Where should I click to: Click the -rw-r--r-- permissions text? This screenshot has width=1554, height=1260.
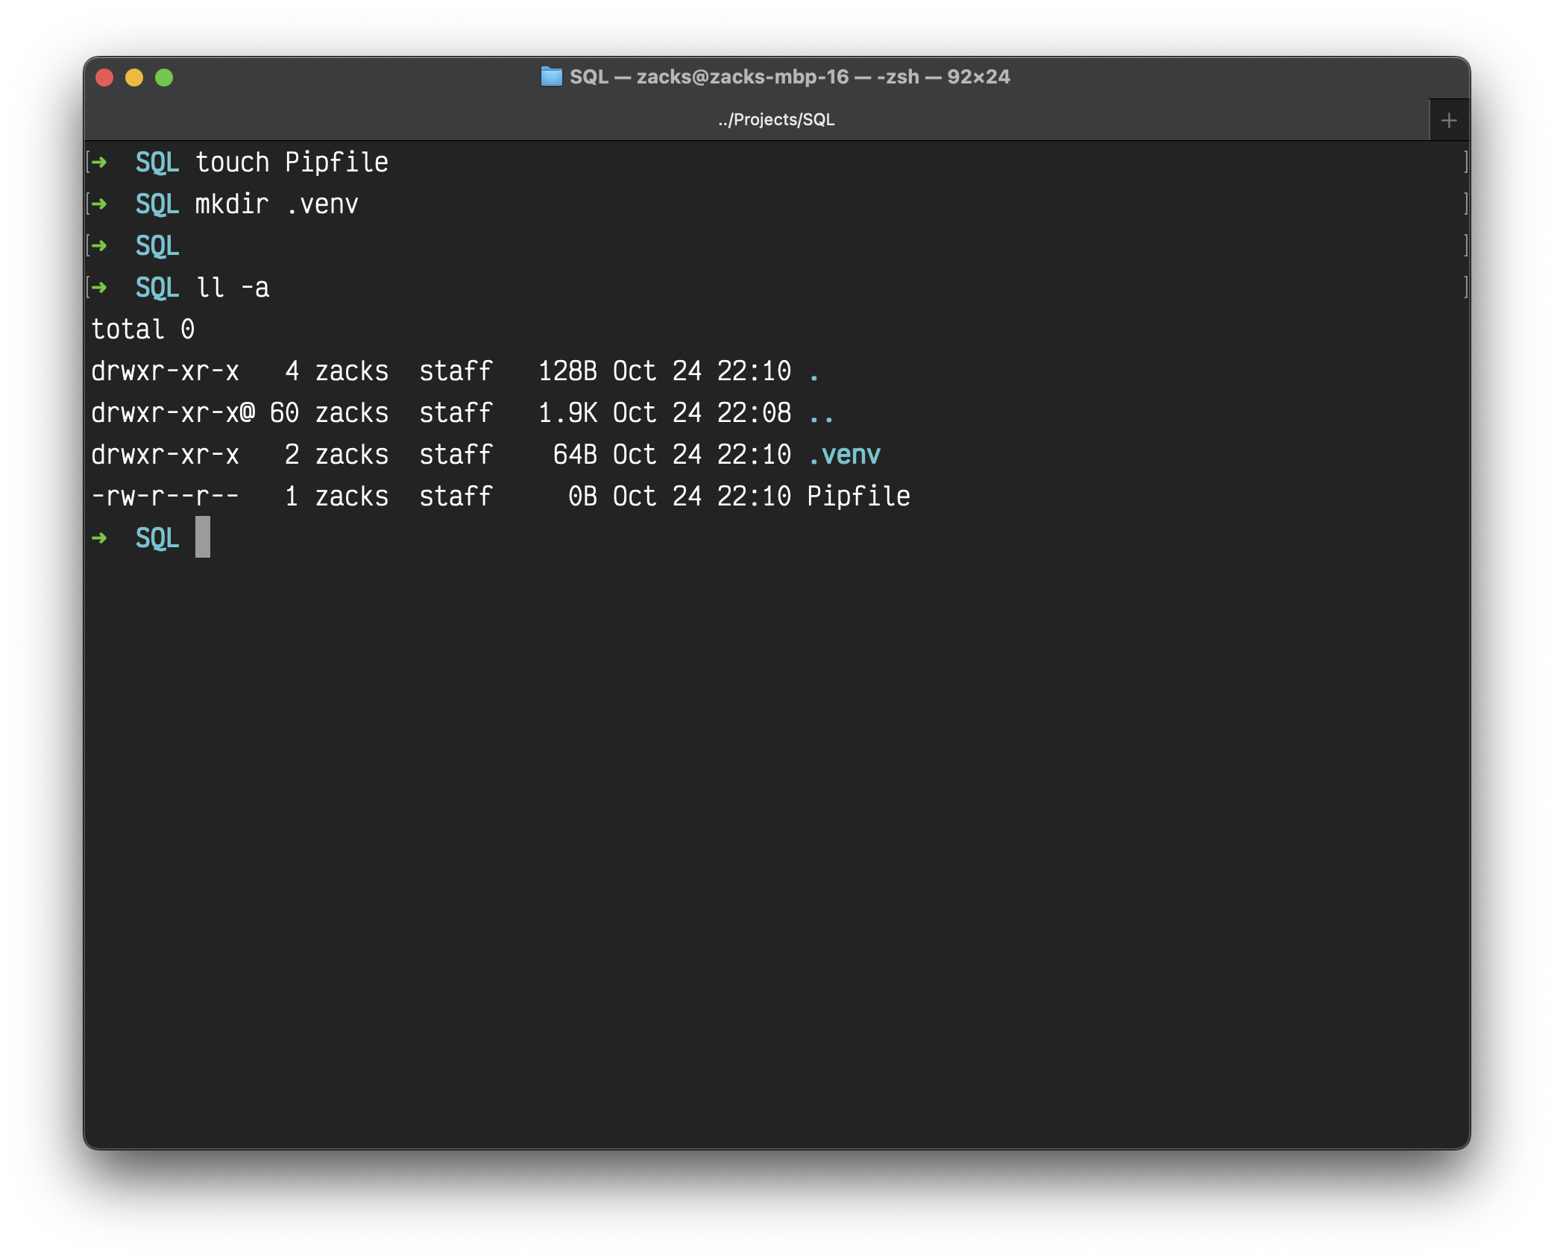tap(165, 496)
